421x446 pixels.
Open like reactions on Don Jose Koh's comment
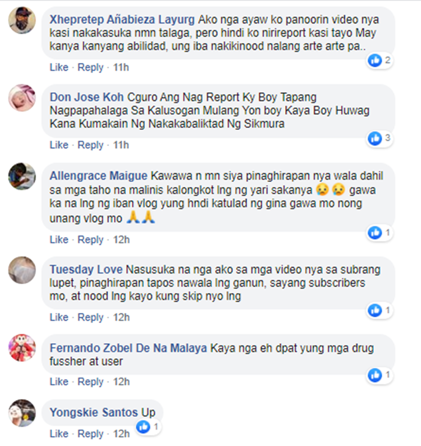[x=380, y=138]
